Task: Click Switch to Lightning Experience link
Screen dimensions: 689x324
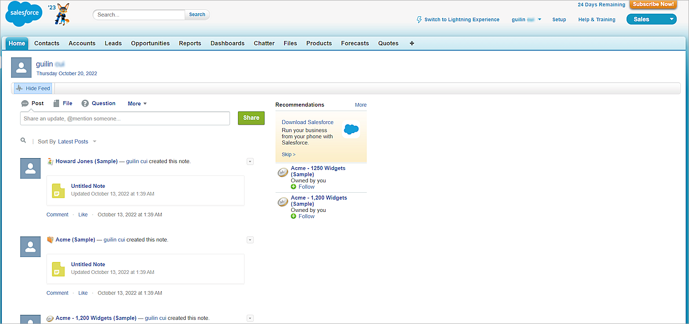Action: tap(462, 20)
